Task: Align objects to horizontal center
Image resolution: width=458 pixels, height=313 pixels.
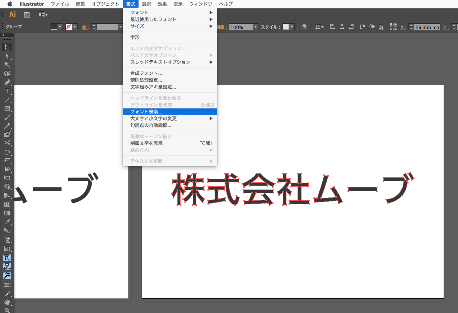Action: tap(342, 27)
